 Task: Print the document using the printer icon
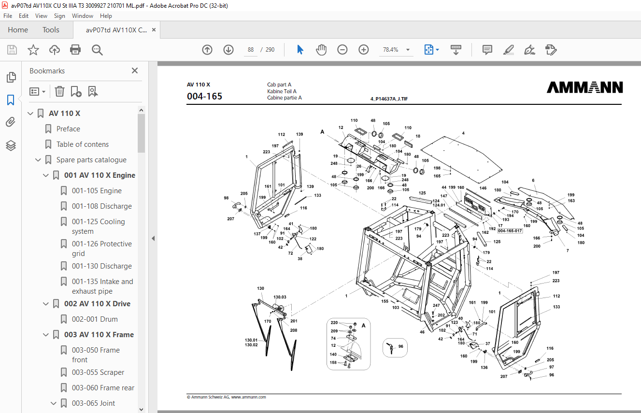click(75, 50)
